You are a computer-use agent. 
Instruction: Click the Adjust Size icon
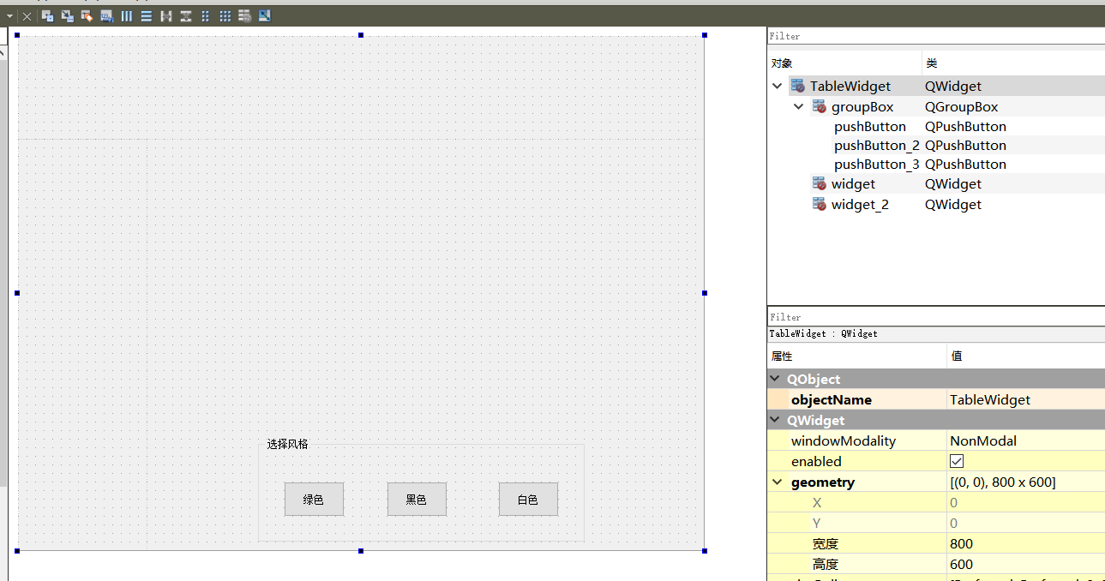click(x=264, y=15)
